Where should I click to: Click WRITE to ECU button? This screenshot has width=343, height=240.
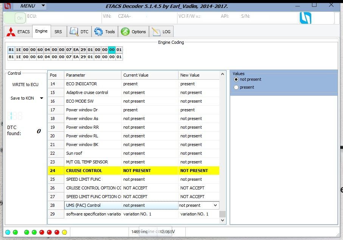point(25,85)
